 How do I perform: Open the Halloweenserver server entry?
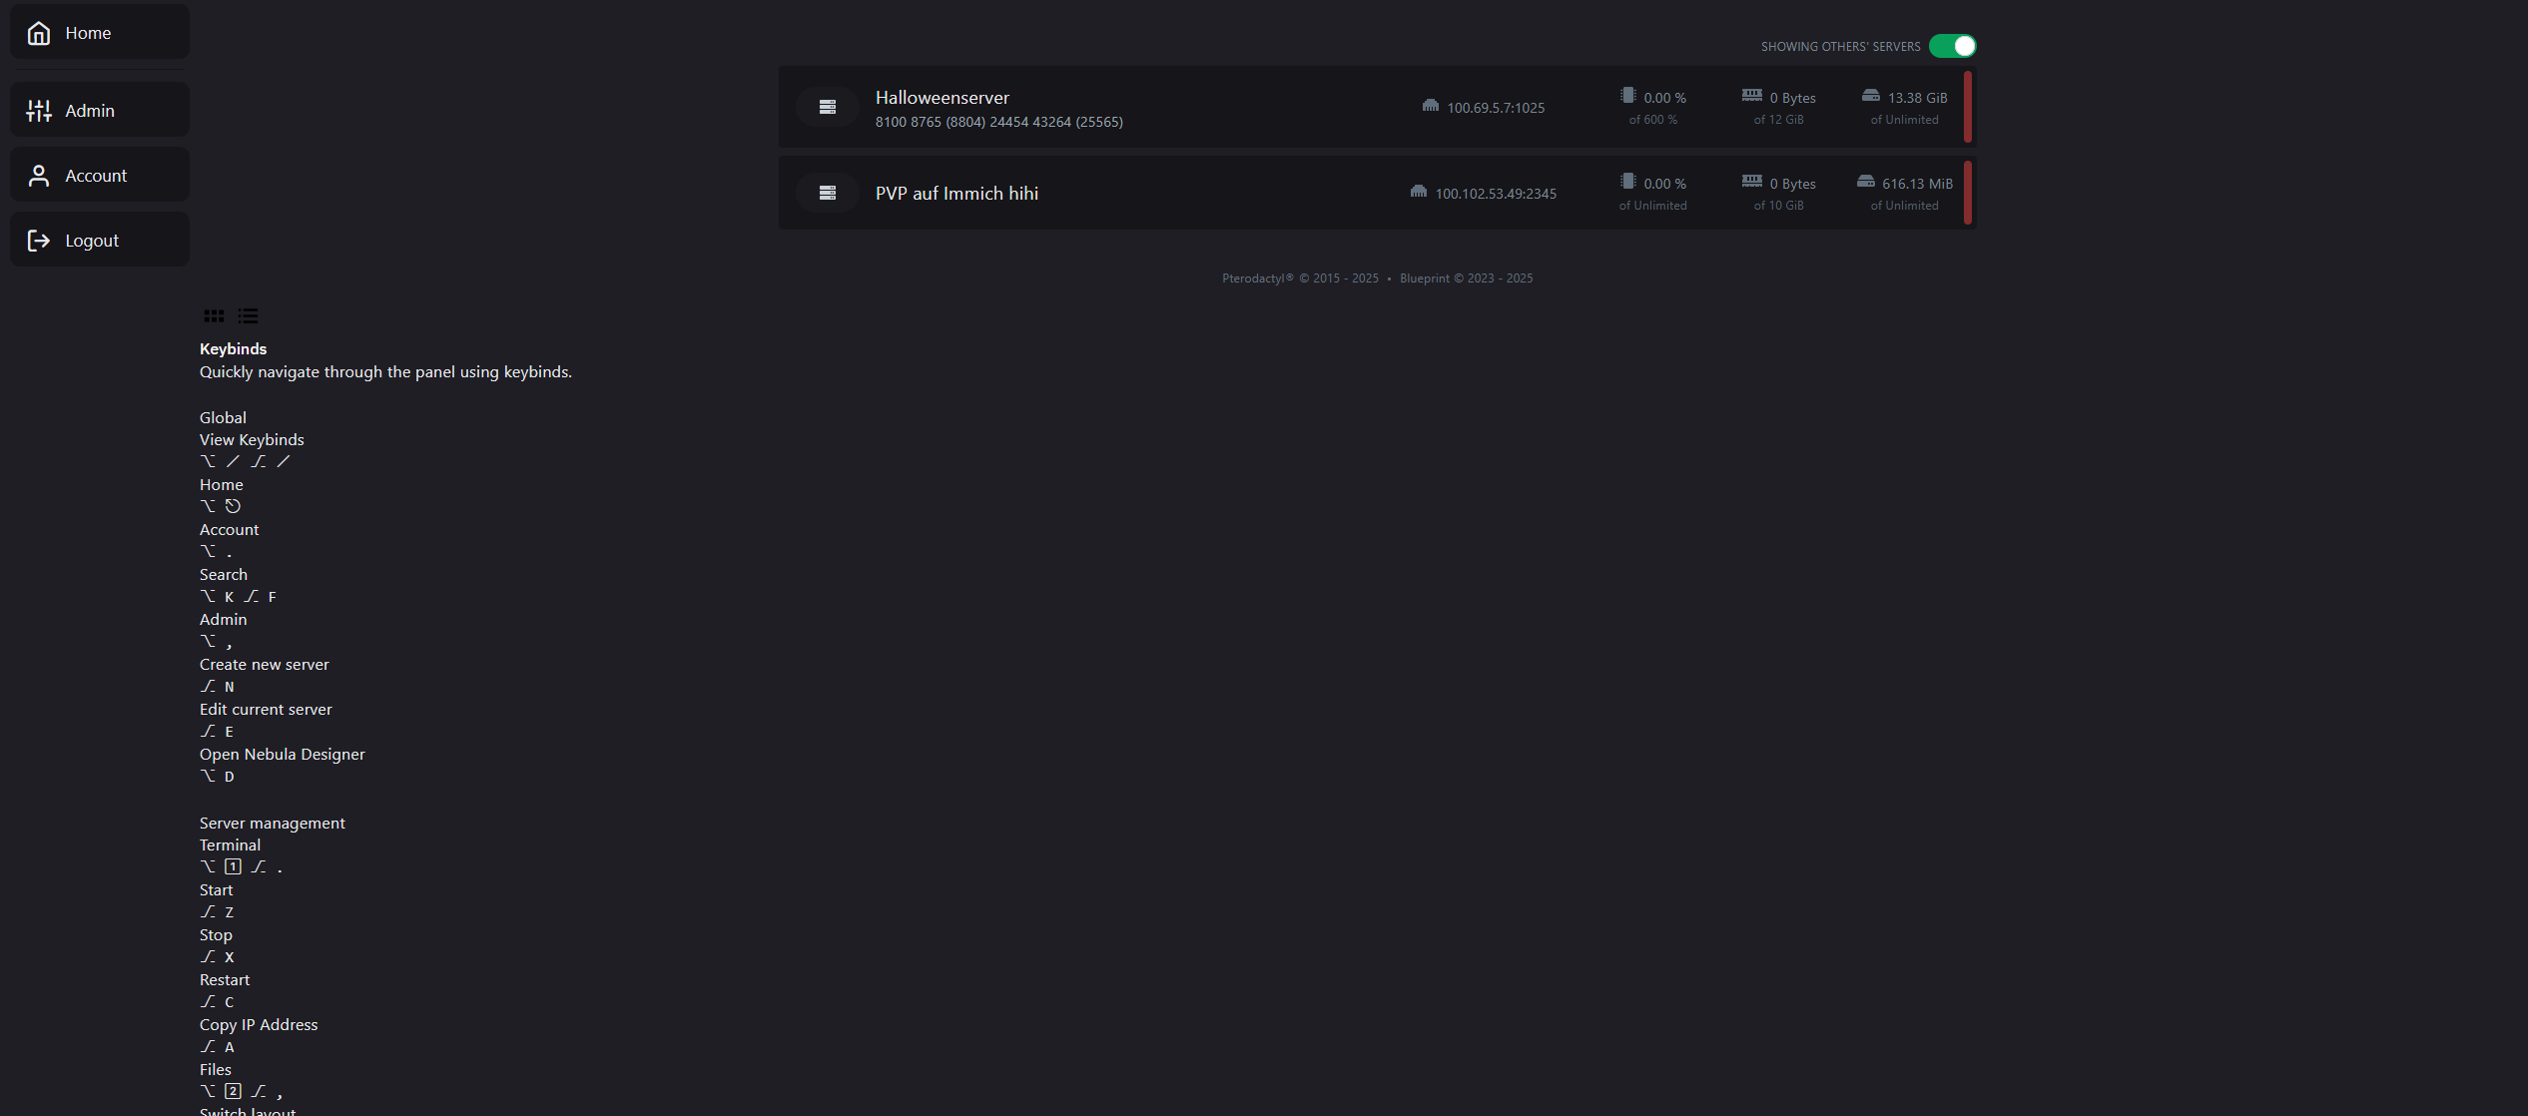tap(1377, 107)
